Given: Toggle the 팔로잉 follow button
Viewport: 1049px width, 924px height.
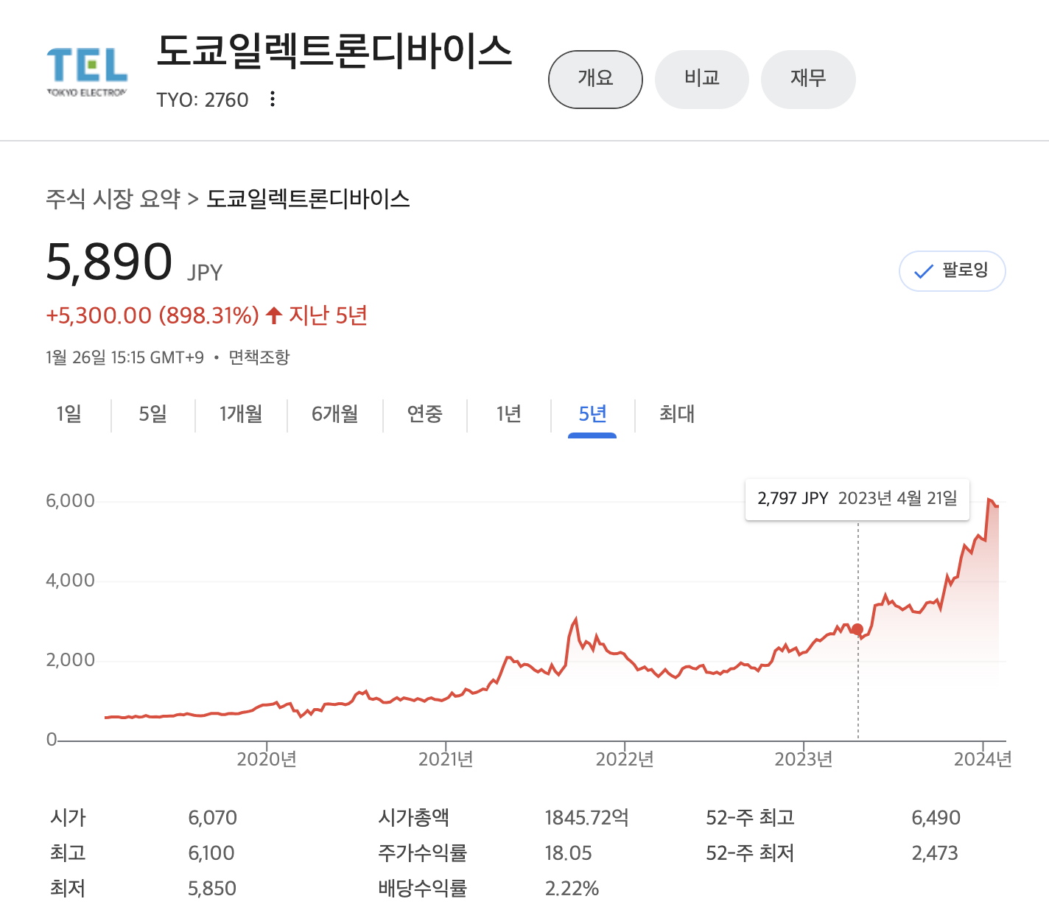Looking at the screenshot, I should point(952,271).
